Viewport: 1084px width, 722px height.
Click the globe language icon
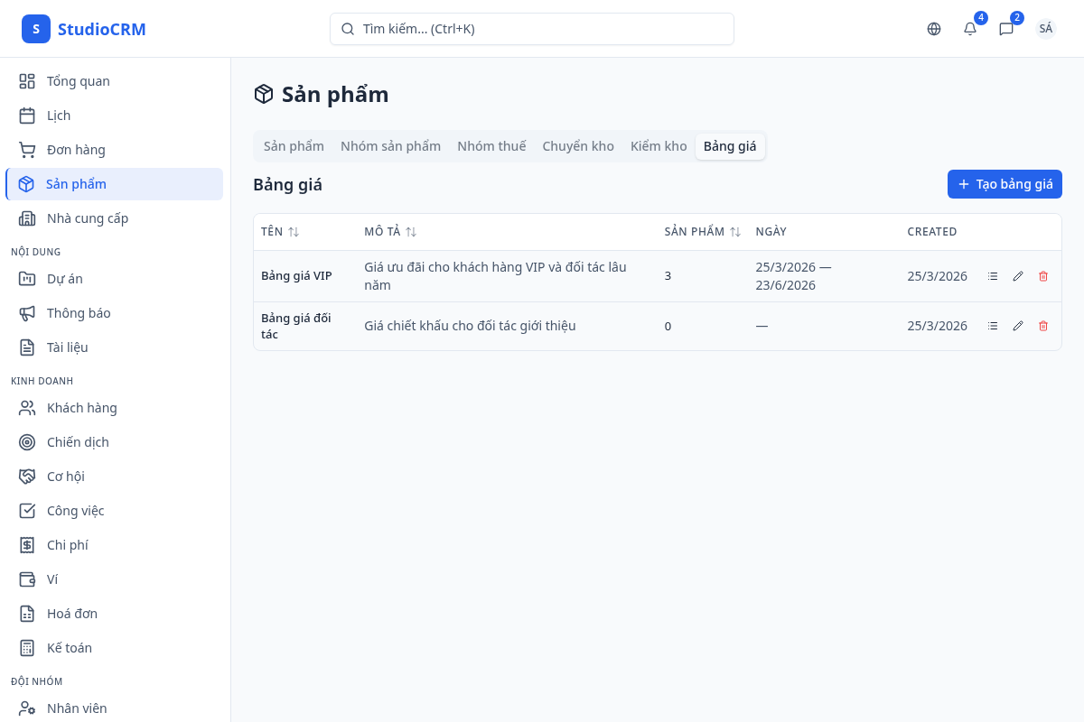pyautogui.click(x=934, y=29)
